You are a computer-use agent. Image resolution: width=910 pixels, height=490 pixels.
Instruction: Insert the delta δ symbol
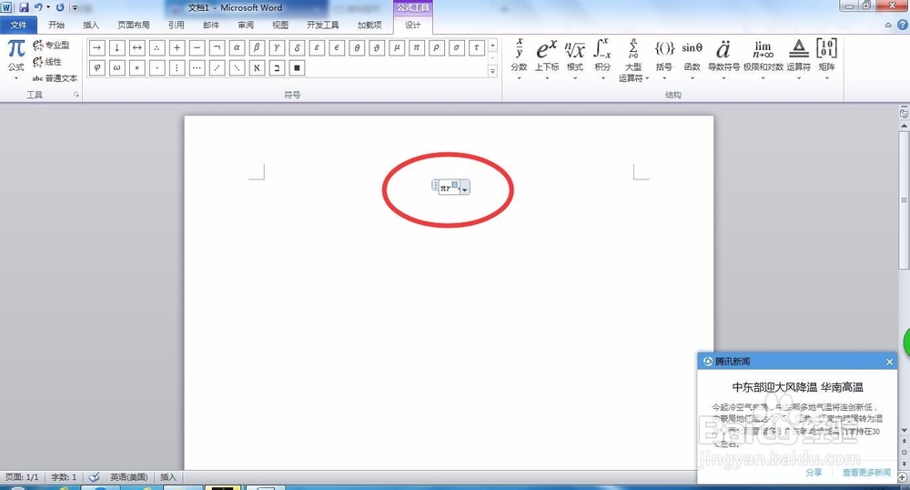click(x=298, y=47)
